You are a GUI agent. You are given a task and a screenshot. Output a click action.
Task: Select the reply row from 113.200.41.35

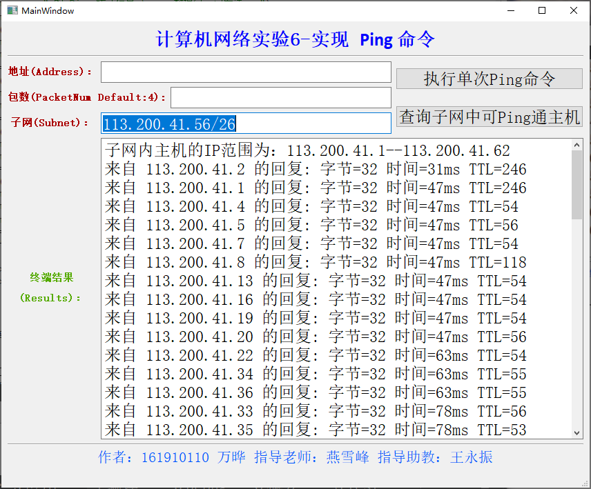click(316, 430)
